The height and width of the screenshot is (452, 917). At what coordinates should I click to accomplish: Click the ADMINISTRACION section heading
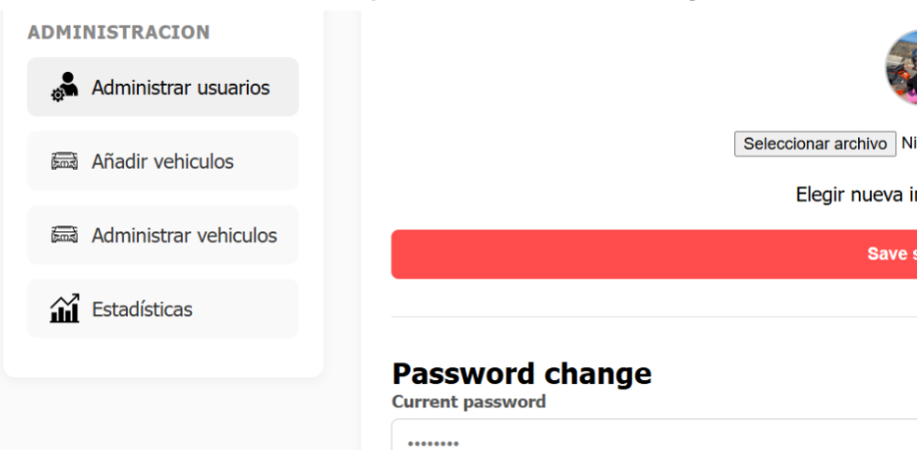pos(118,33)
